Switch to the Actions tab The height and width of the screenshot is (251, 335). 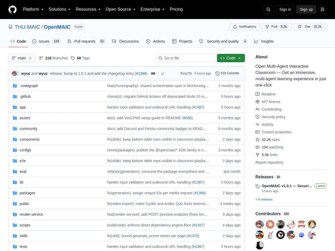[155, 41]
